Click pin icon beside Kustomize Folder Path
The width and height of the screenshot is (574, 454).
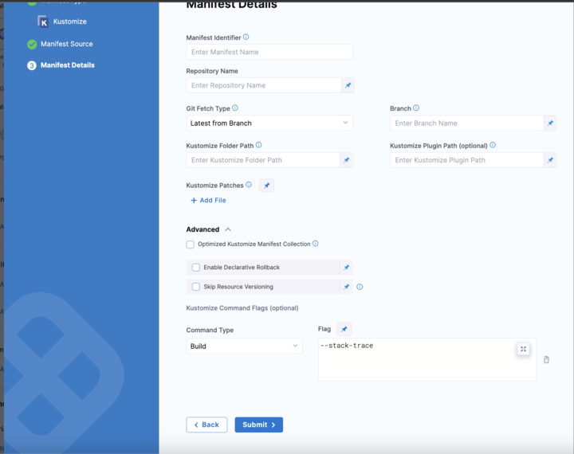point(346,160)
